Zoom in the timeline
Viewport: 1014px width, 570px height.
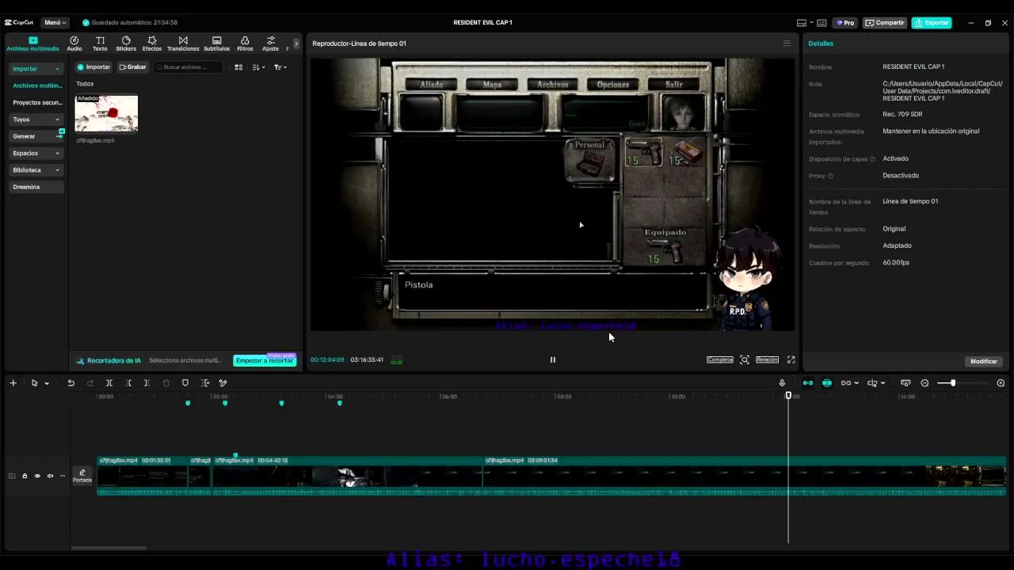[1001, 383]
